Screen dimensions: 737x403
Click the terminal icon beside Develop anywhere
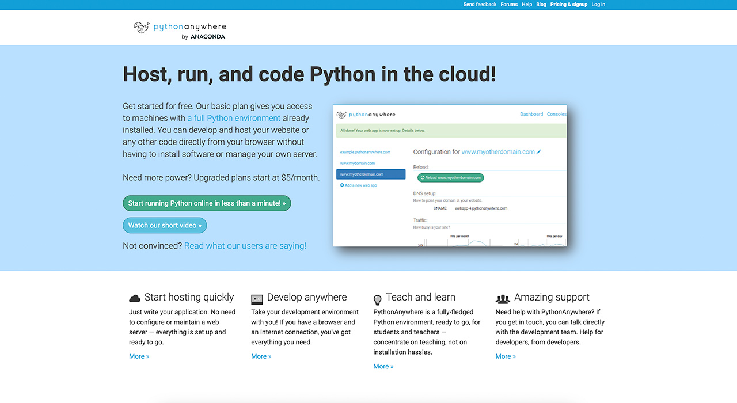click(x=257, y=299)
